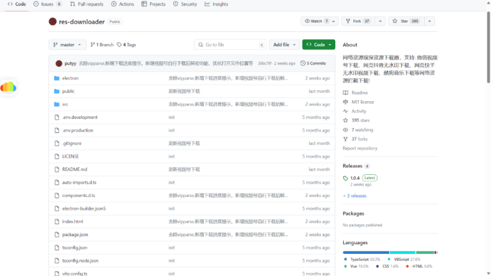Click the Vue green language bar segment
This screenshot has width=491, height=276.
(425, 253)
